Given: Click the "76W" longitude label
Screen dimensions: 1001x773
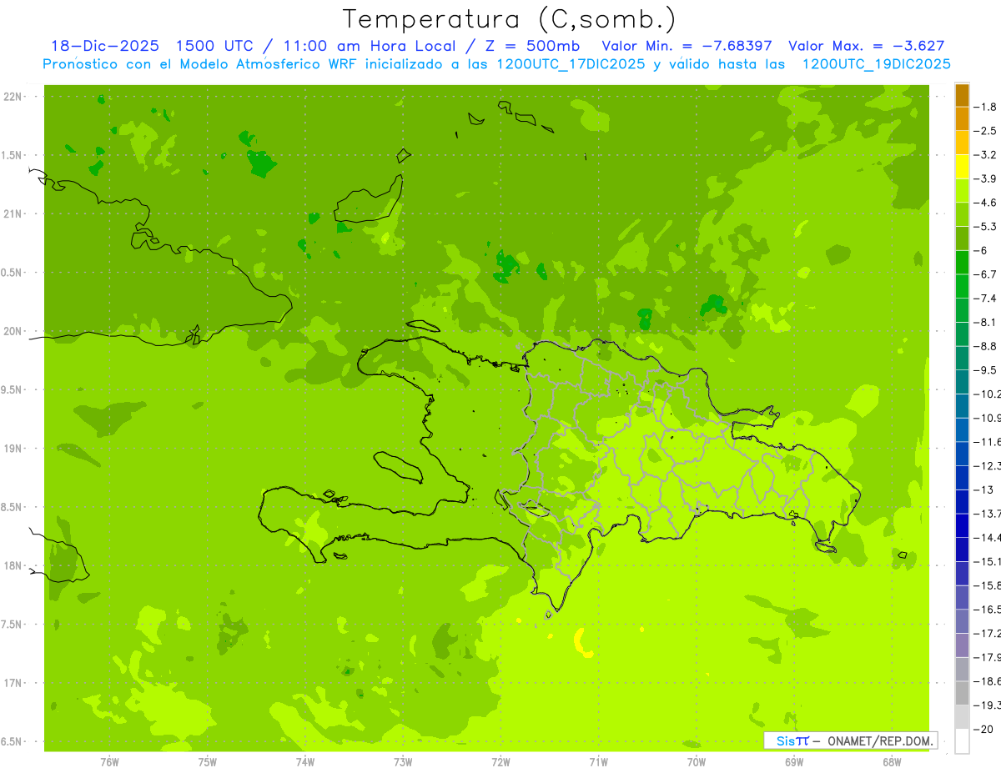Looking at the screenshot, I should 109,762.
